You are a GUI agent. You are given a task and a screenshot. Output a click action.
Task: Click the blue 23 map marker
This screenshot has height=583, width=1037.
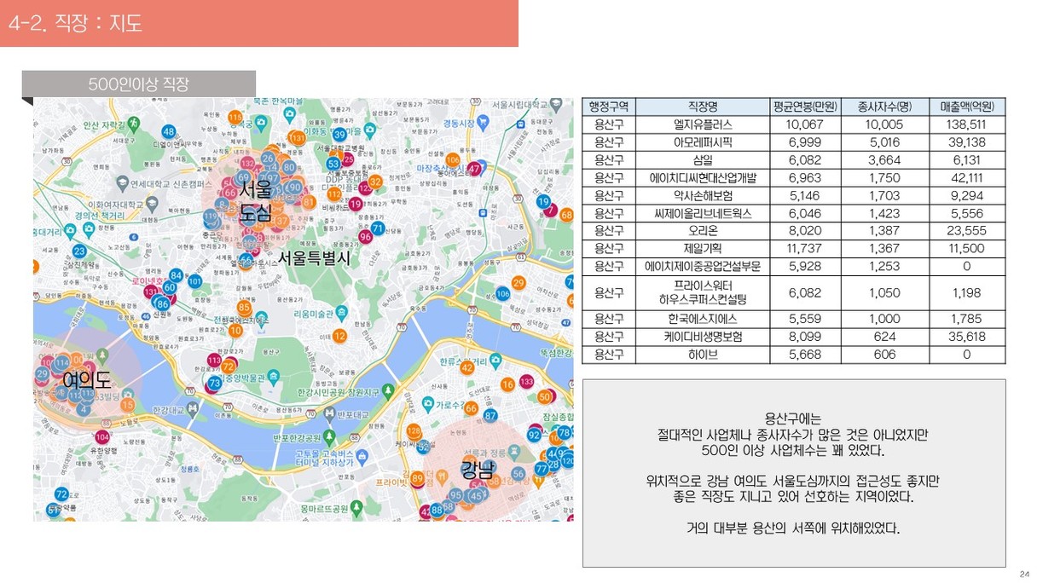79,251
